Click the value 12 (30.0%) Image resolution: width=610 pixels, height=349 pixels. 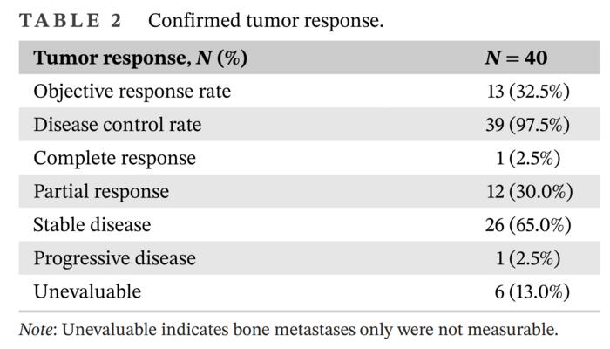(x=527, y=191)
